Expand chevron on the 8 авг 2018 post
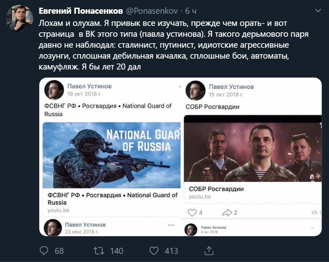This screenshot has width=329, height=262. (x=312, y=228)
